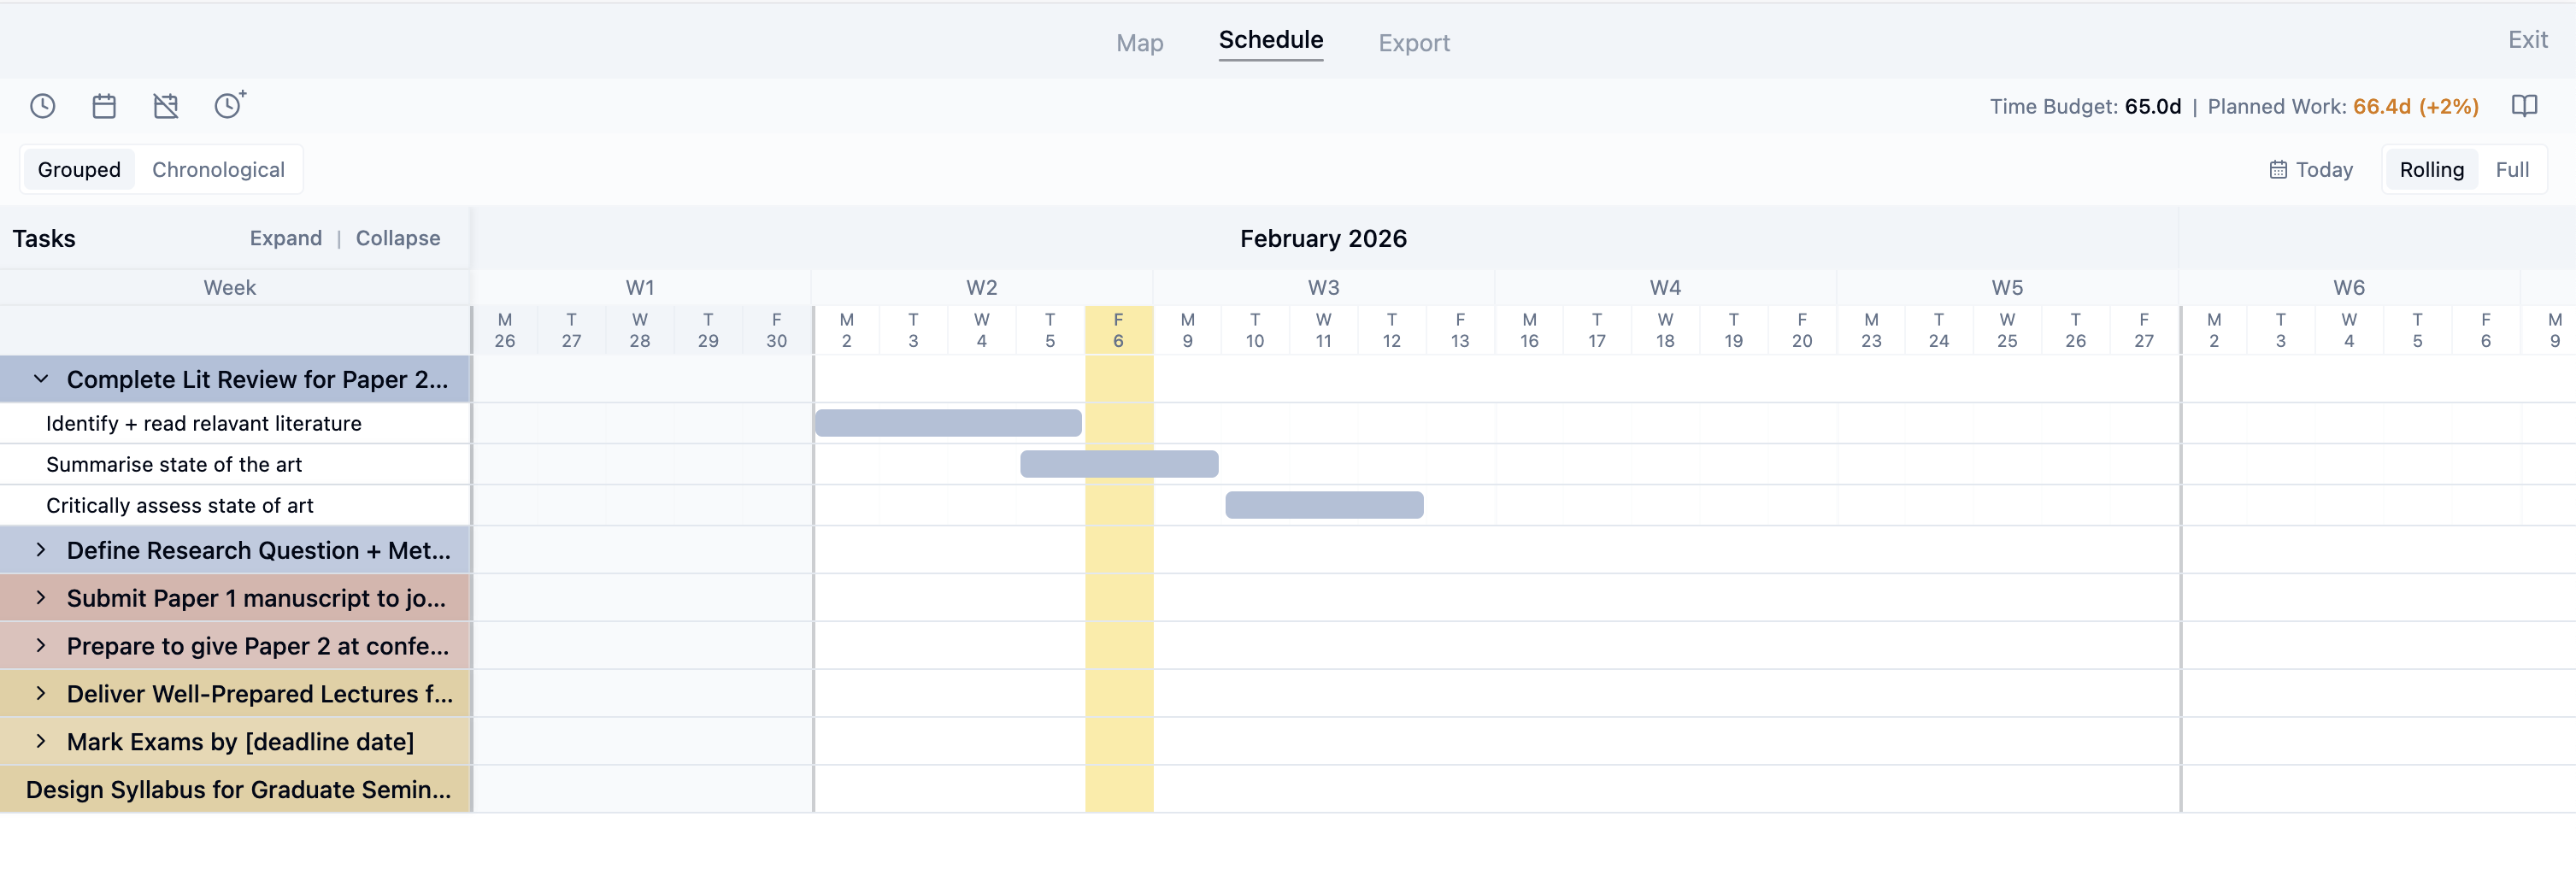Click Expand all tasks
2576x887 pixels.
[285, 238]
